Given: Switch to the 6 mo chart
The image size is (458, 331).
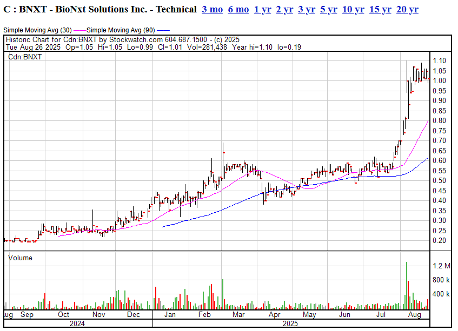Looking at the screenshot, I should click(x=238, y=9).
